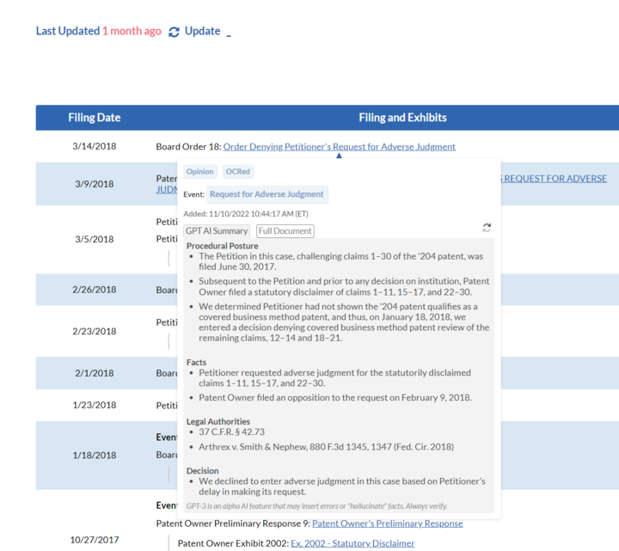
Task: Click the OCRed tag
Action: (237, 172)
